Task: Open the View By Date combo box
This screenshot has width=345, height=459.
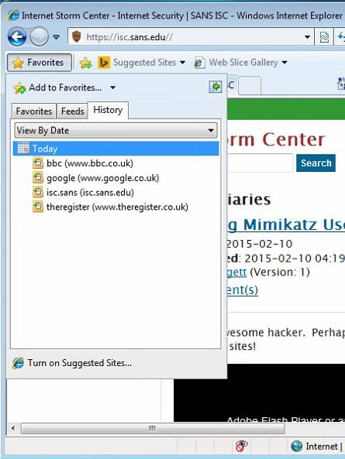Action: pyautogui.click(x=116, y=130)
